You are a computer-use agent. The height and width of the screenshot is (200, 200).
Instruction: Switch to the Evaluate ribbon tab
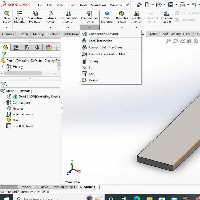pyautogui.click(x=54, y=34)
